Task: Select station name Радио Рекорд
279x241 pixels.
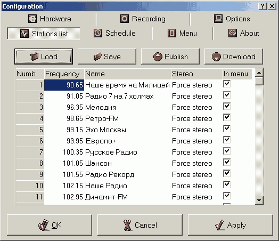Action: (x=110, y=174)
